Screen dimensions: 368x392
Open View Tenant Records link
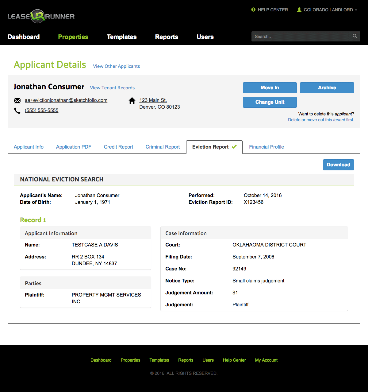tap(112, 88)
